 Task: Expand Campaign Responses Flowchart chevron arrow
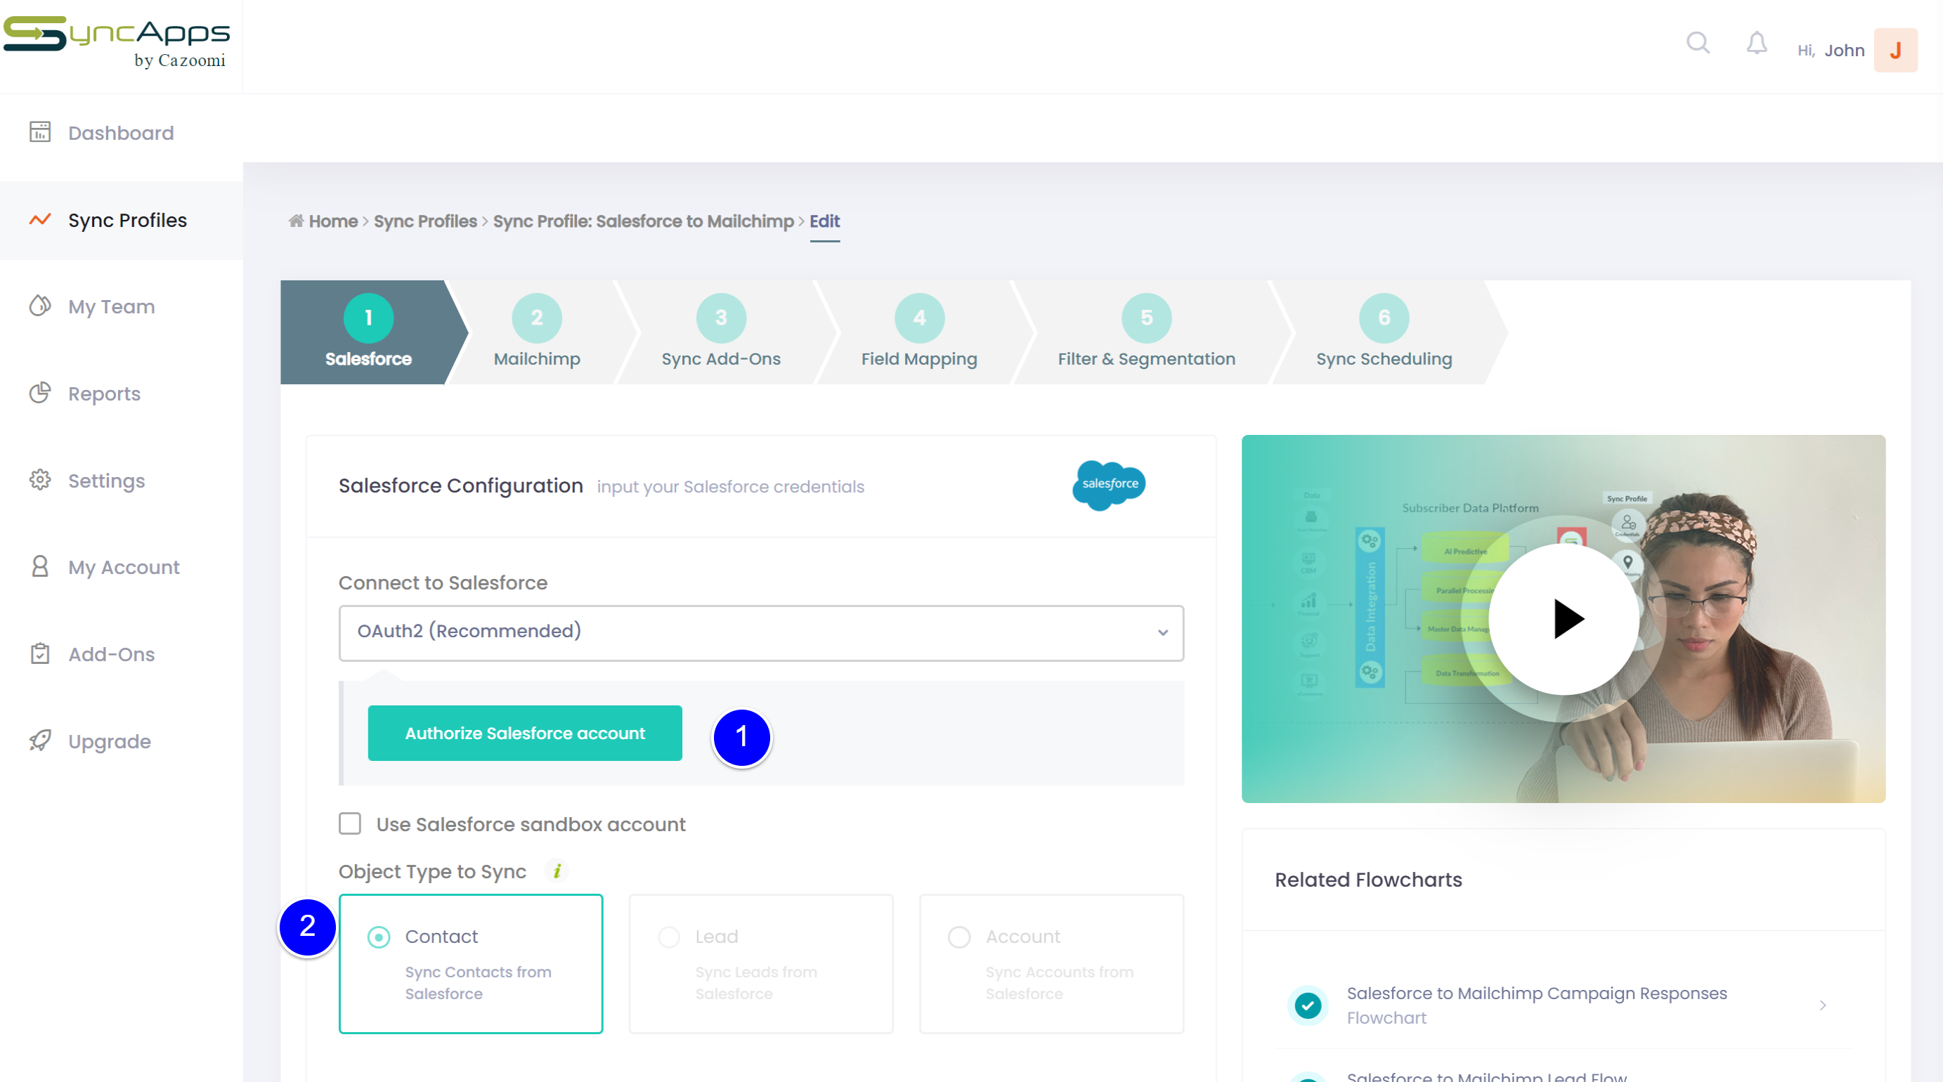click(x=1822, y=1005)
